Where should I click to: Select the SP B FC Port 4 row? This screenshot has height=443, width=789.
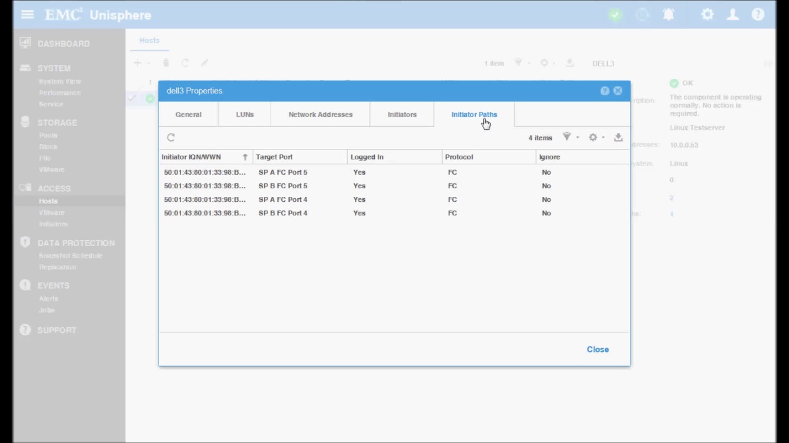pos(394,213)
